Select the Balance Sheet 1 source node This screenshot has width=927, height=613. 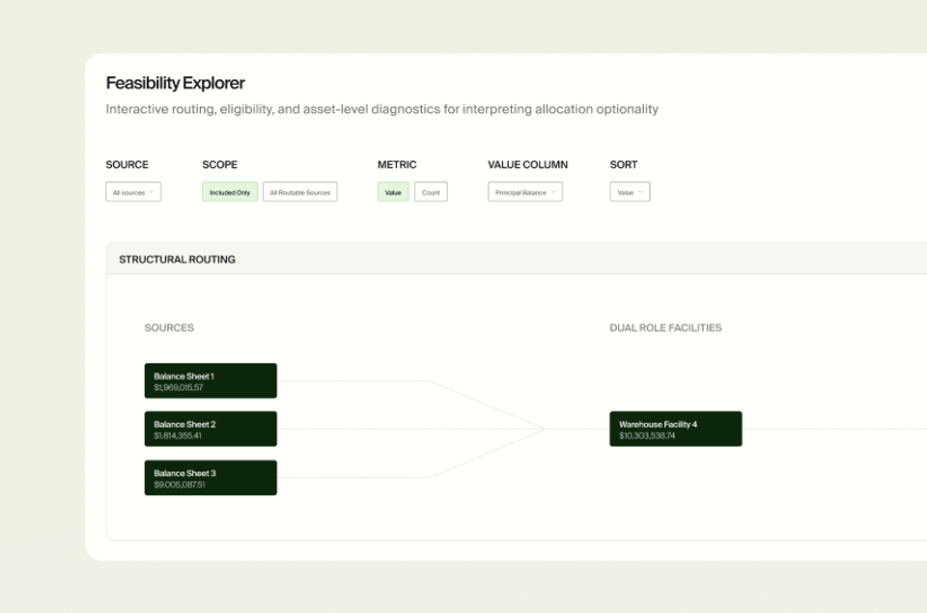pos(211,380)
